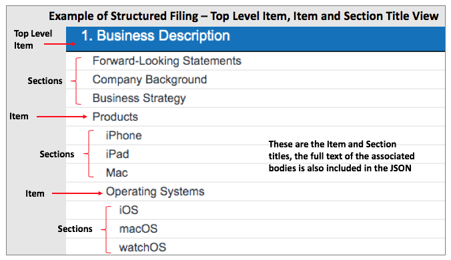Select the Business Strategy section
Image resolution: width=451 pixels, height=260 pixels.
[139, 98]
